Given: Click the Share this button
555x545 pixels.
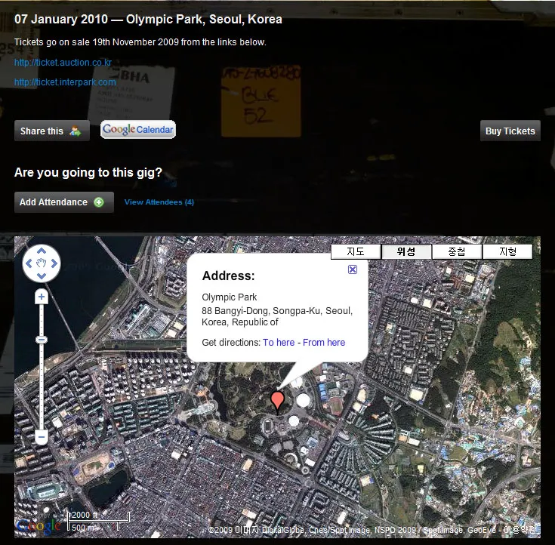Looking at the screenshot, I should tap(51, 131).
